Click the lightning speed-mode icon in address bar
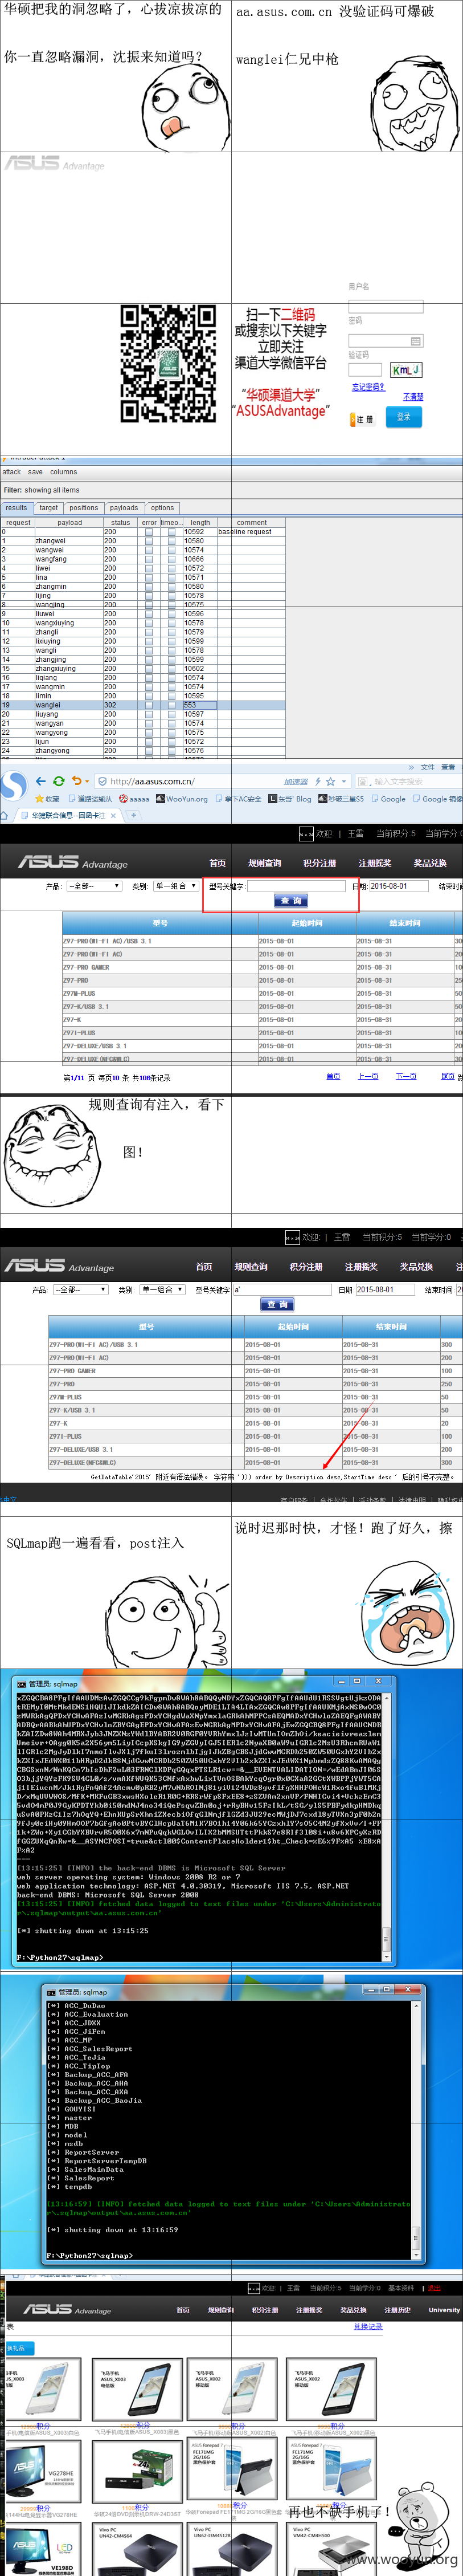 coord(318,781)
